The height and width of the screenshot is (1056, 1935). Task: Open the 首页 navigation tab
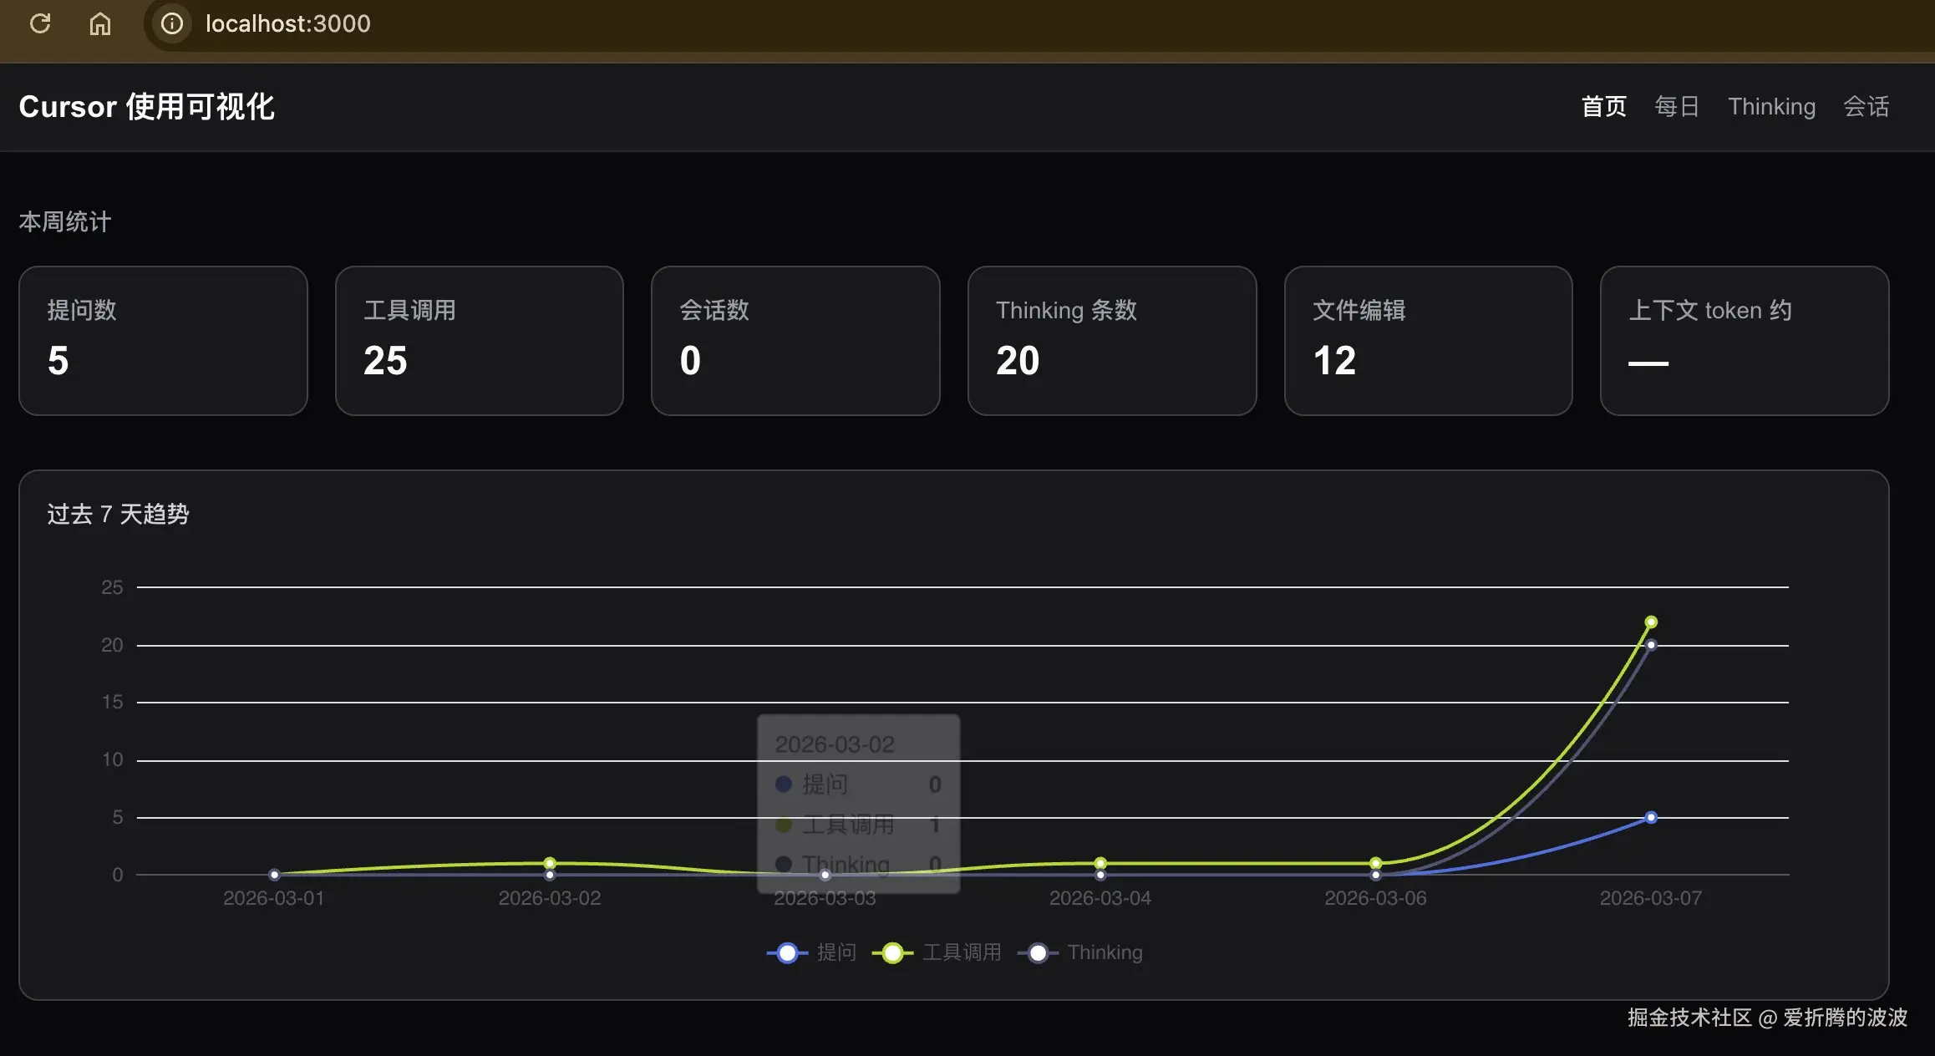1603,107
